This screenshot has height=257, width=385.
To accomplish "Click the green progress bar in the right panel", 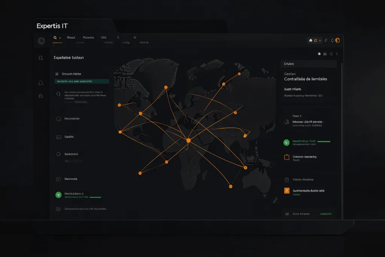I will [x=324, y=141].
